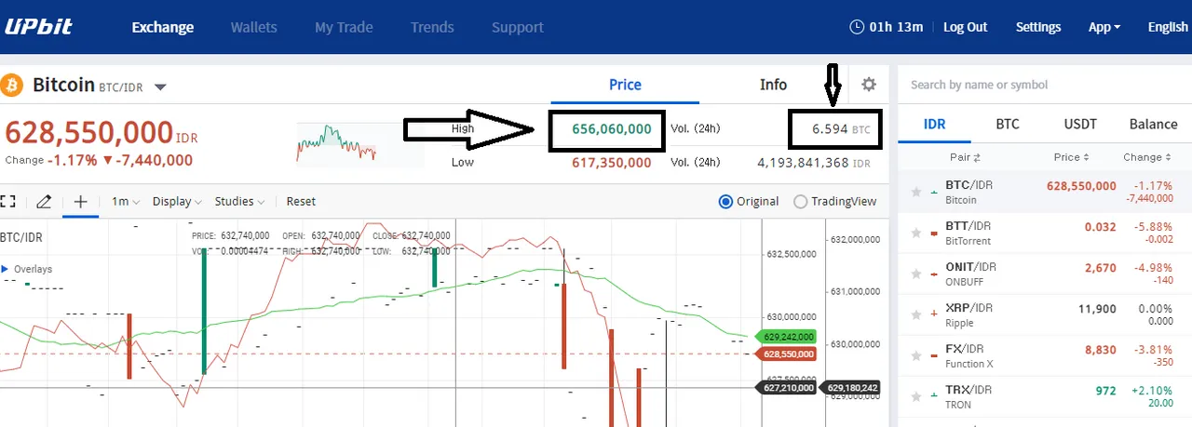Viewport: 1192px width, 427px height.
Task: Switch to the Price tab
Action: coord(625,85)
